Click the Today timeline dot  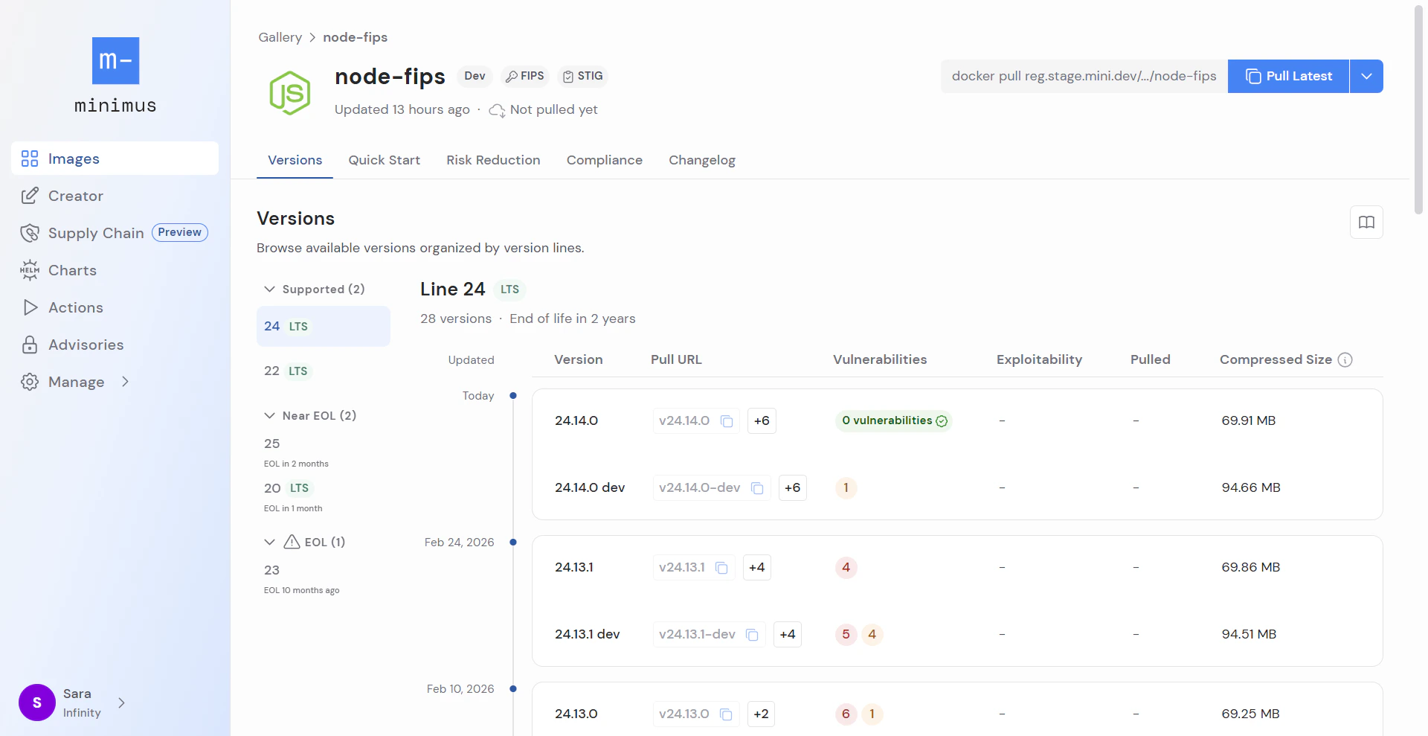[x=513, y=395]
